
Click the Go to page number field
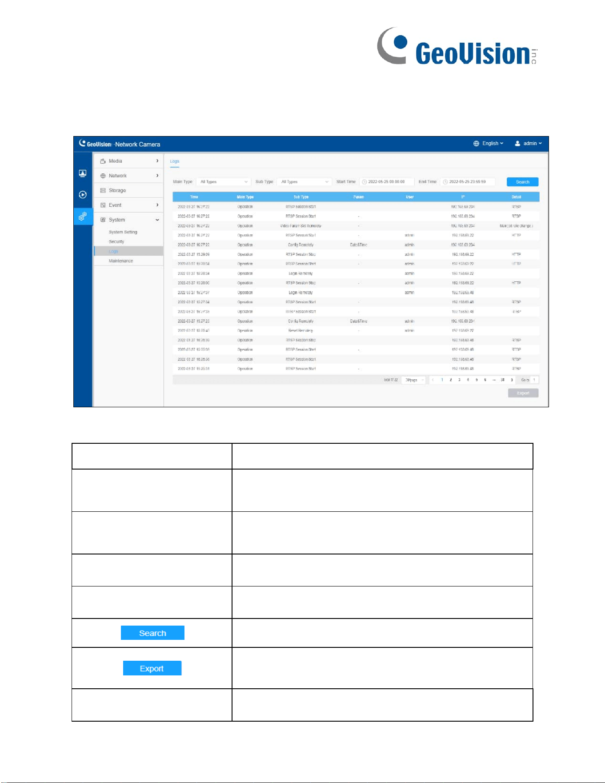pyautogui.click(x=534, y=380)
